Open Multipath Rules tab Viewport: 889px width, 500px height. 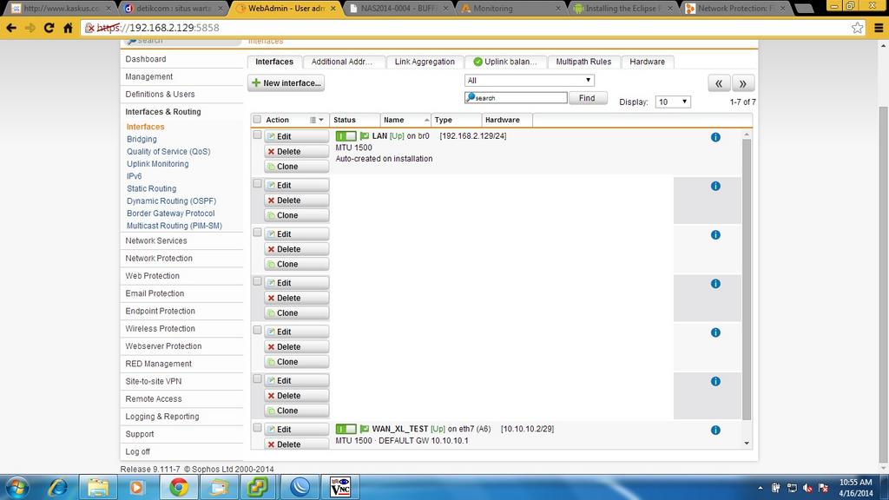pos(583,62)
